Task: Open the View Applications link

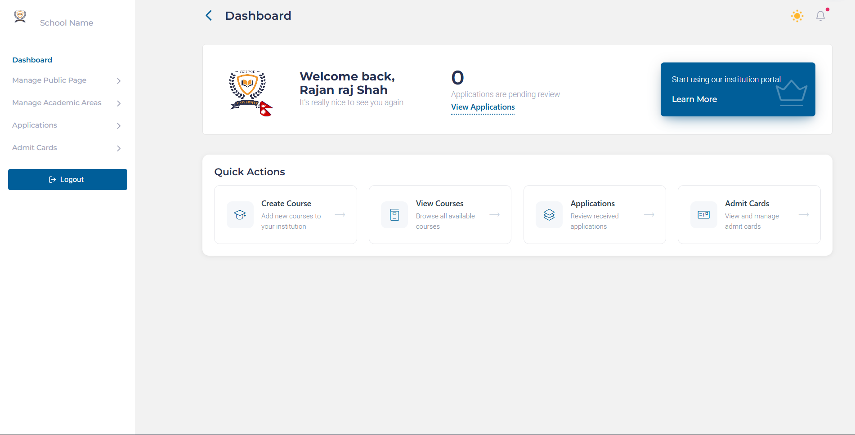Action: (x=483, y=107)
